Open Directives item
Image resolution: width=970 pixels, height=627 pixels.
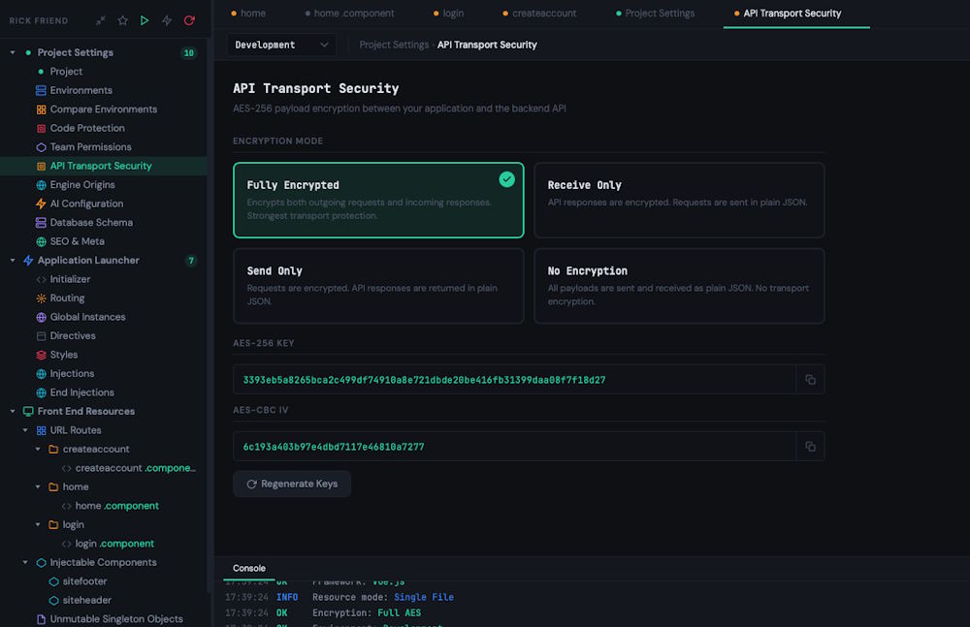click(73, 335)
